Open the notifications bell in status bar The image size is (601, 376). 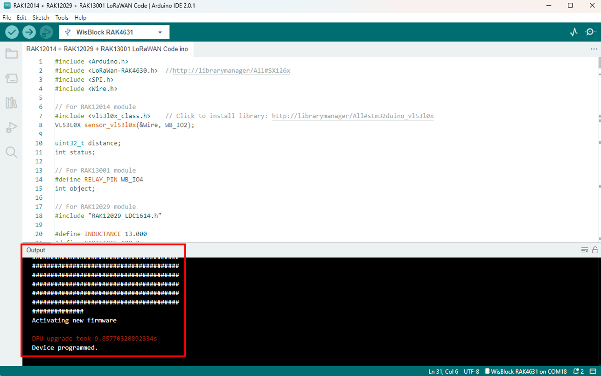(x=578, y=371)
